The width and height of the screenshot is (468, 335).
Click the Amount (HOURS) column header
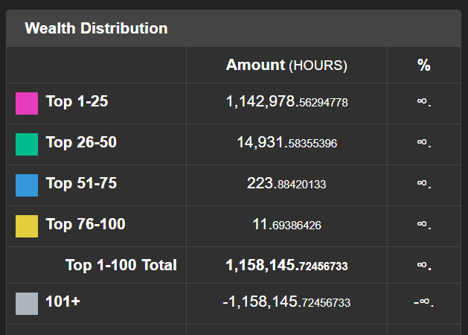tap(286, 65)
